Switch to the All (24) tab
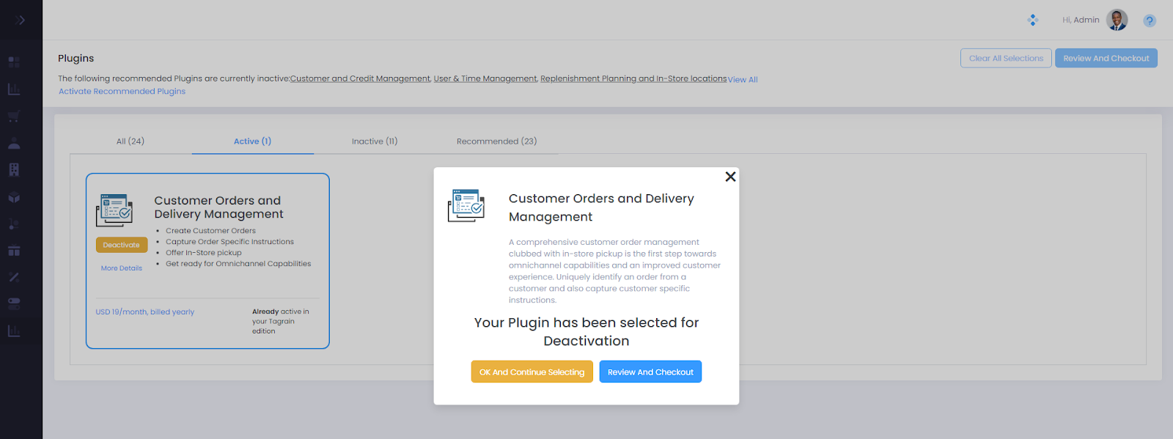The width and height of the screenshot is (1173, 439). 130,141
